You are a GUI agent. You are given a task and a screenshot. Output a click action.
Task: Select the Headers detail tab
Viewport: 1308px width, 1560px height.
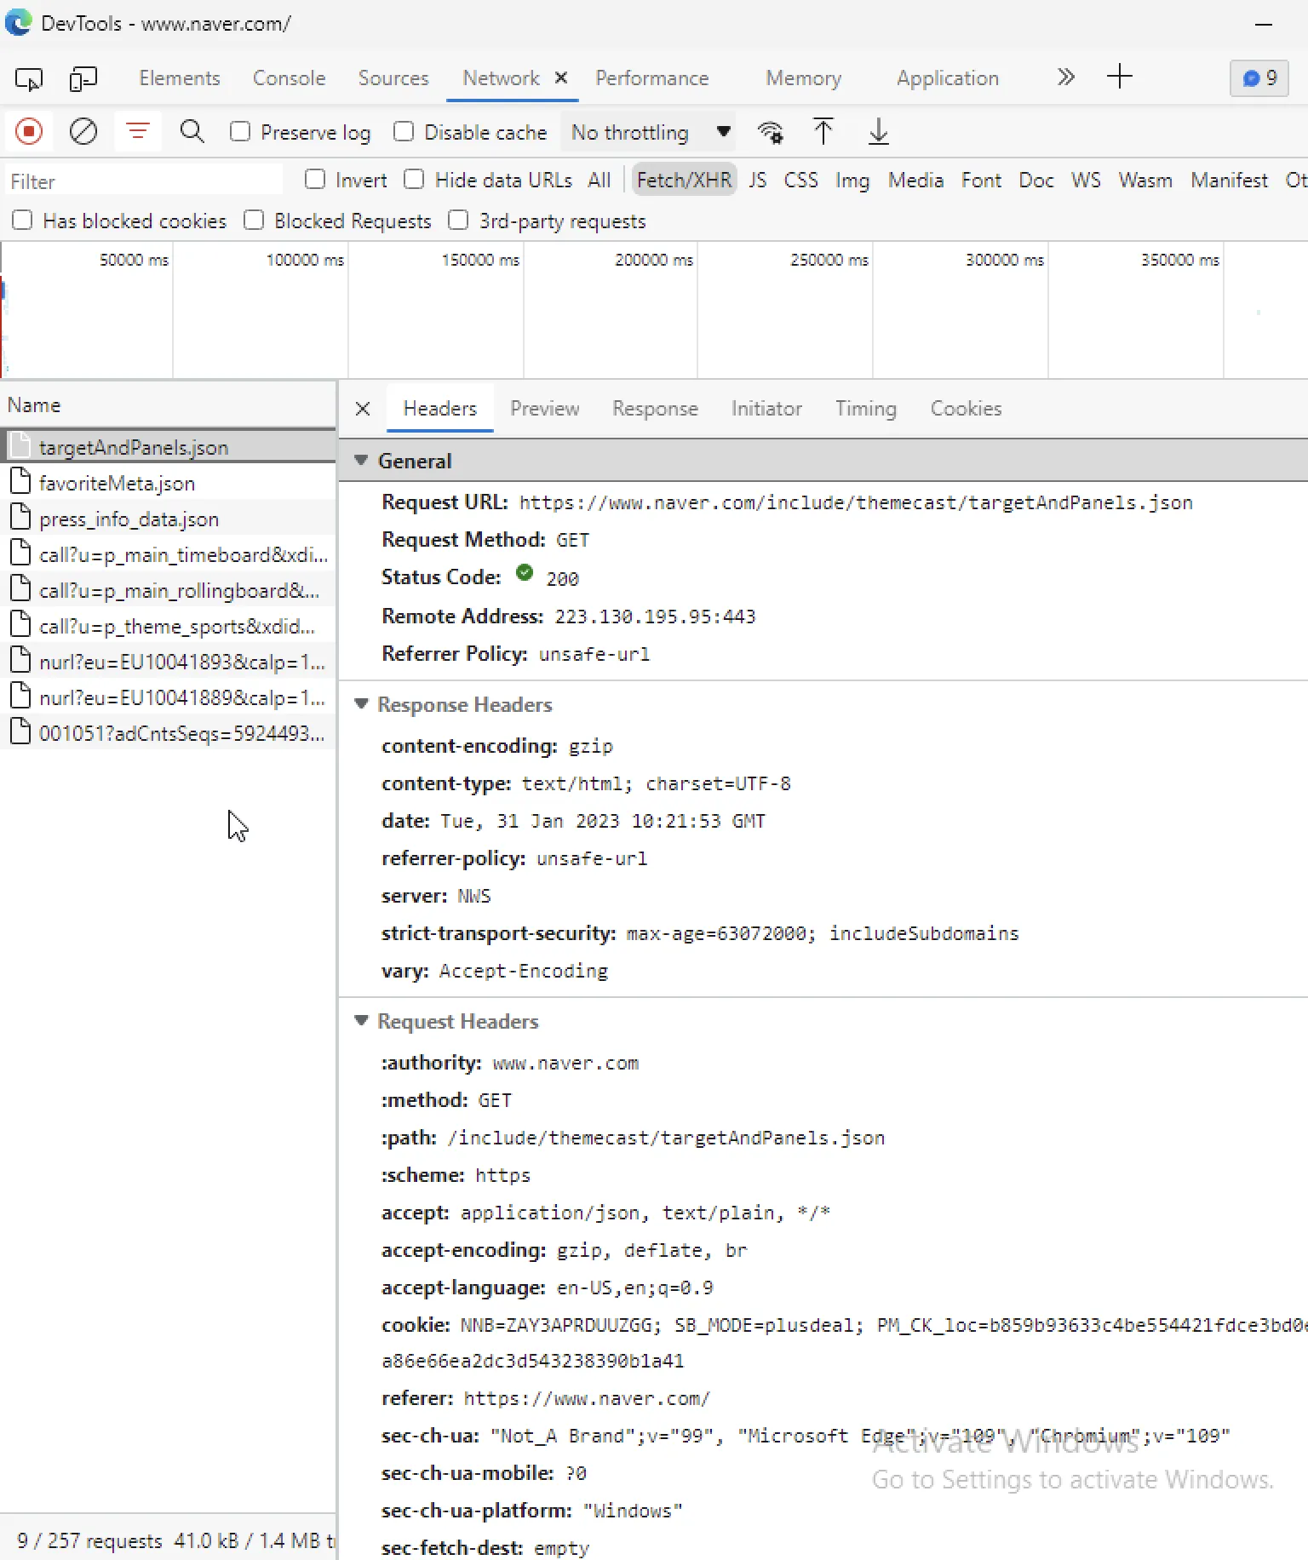click(x=439, y=409)
